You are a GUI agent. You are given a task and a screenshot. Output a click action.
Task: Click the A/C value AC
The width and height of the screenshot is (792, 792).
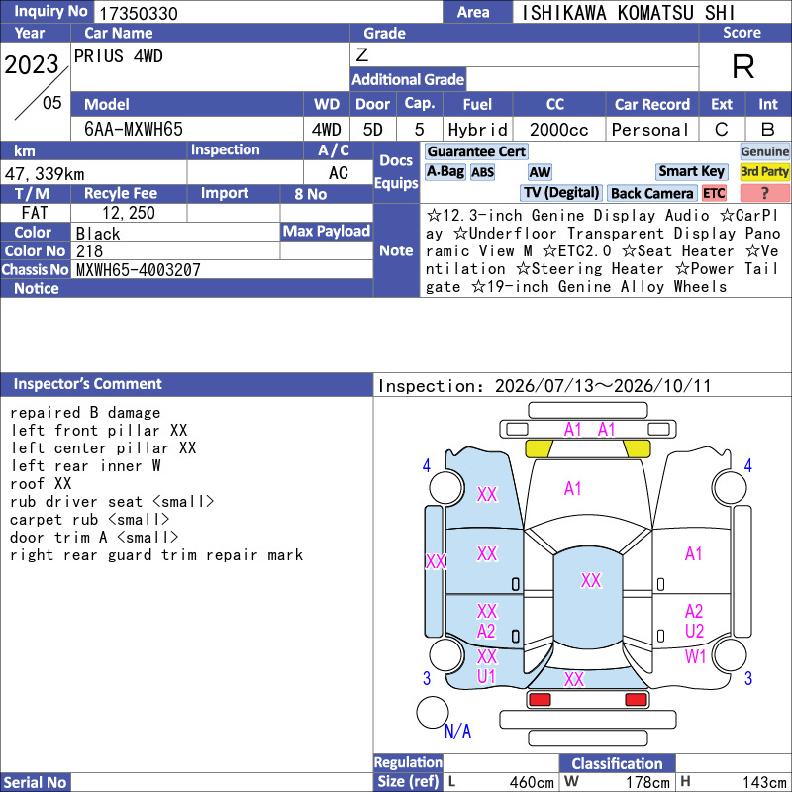[338, 173]
